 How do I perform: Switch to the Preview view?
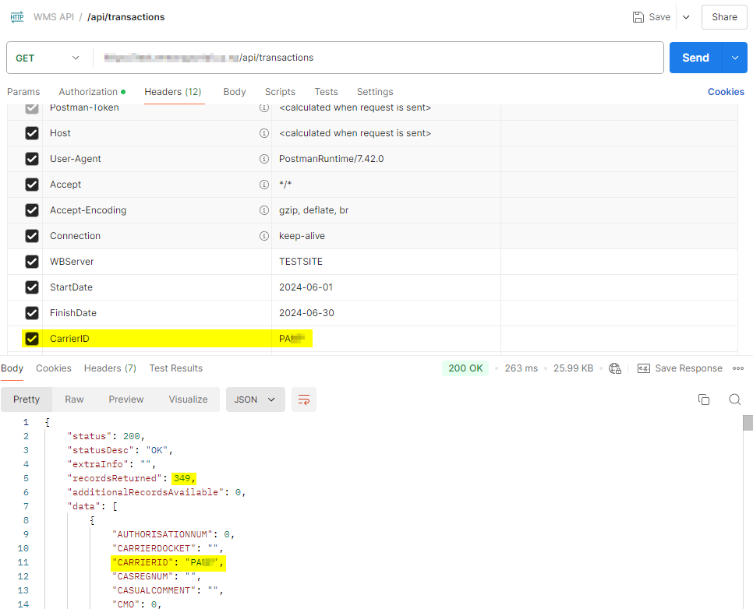[126, 400]
